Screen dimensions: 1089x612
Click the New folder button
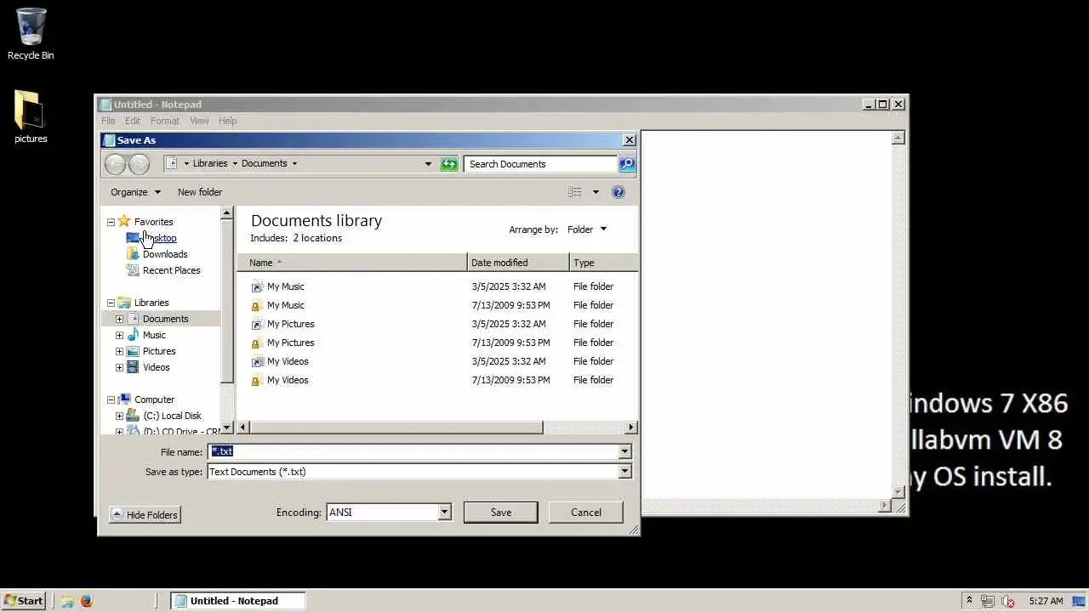(x=200, y=192)
